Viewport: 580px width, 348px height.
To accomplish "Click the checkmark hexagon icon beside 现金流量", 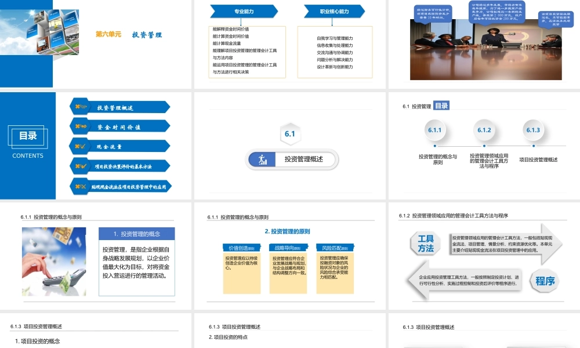I will 79,146.
